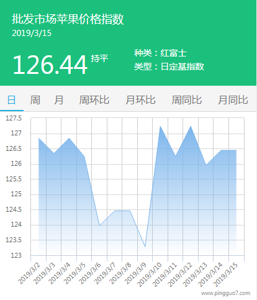Click the 2019/3/9 x-axis label
The image size is (257, 300).
(136, 273)
